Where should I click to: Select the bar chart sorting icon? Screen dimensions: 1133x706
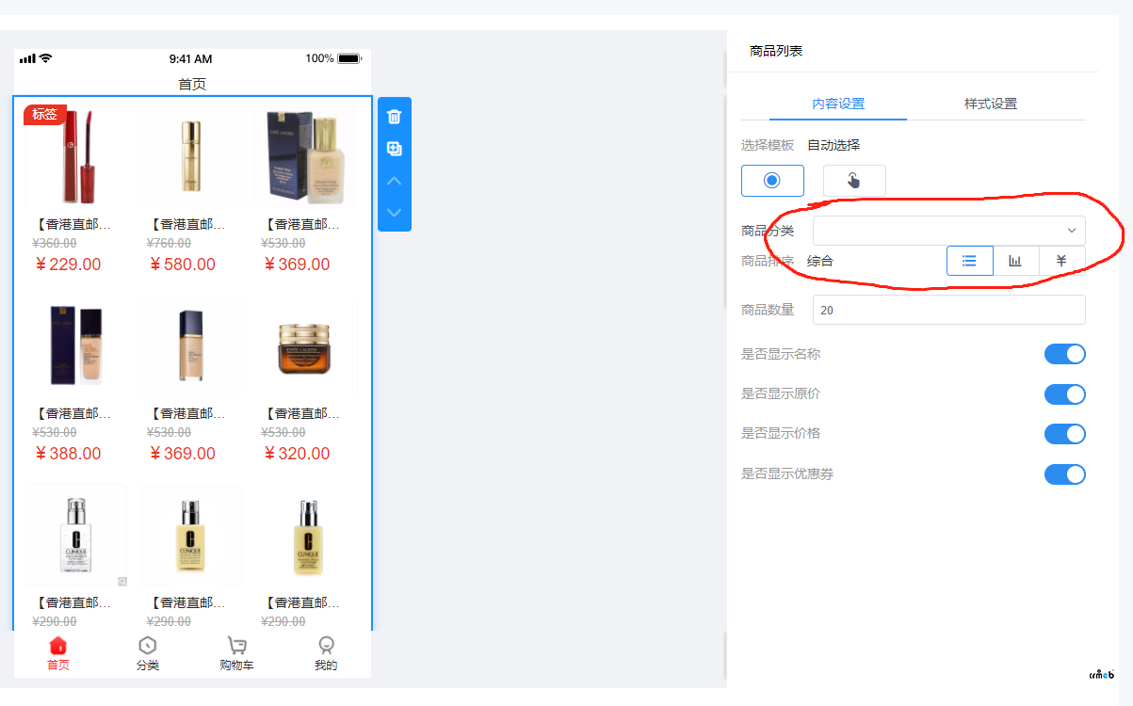(1015, 261)
